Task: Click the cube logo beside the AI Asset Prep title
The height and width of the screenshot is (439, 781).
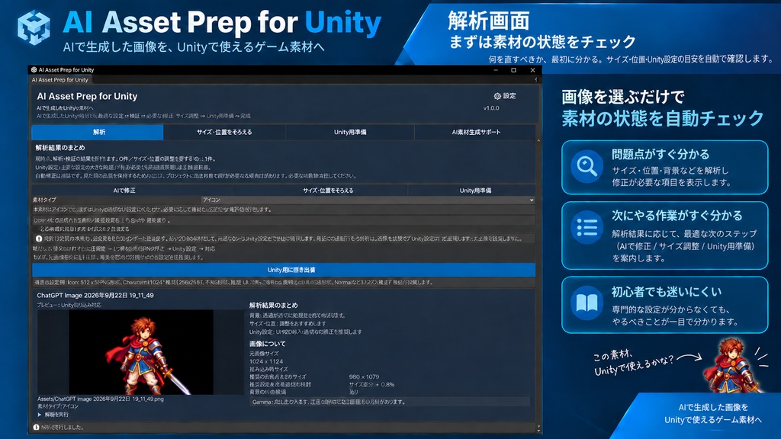Action: point(34,28)
